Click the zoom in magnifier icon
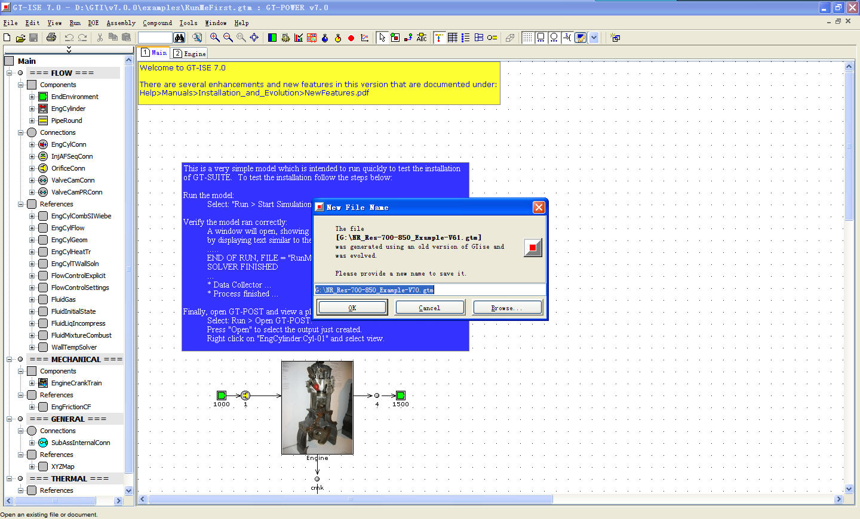 (215, 38)
